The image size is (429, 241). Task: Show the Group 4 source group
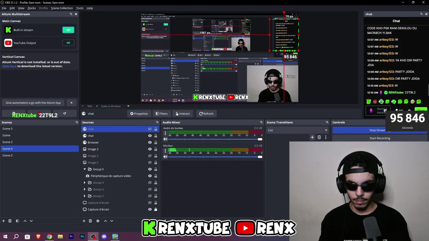(x=150, y=182)
